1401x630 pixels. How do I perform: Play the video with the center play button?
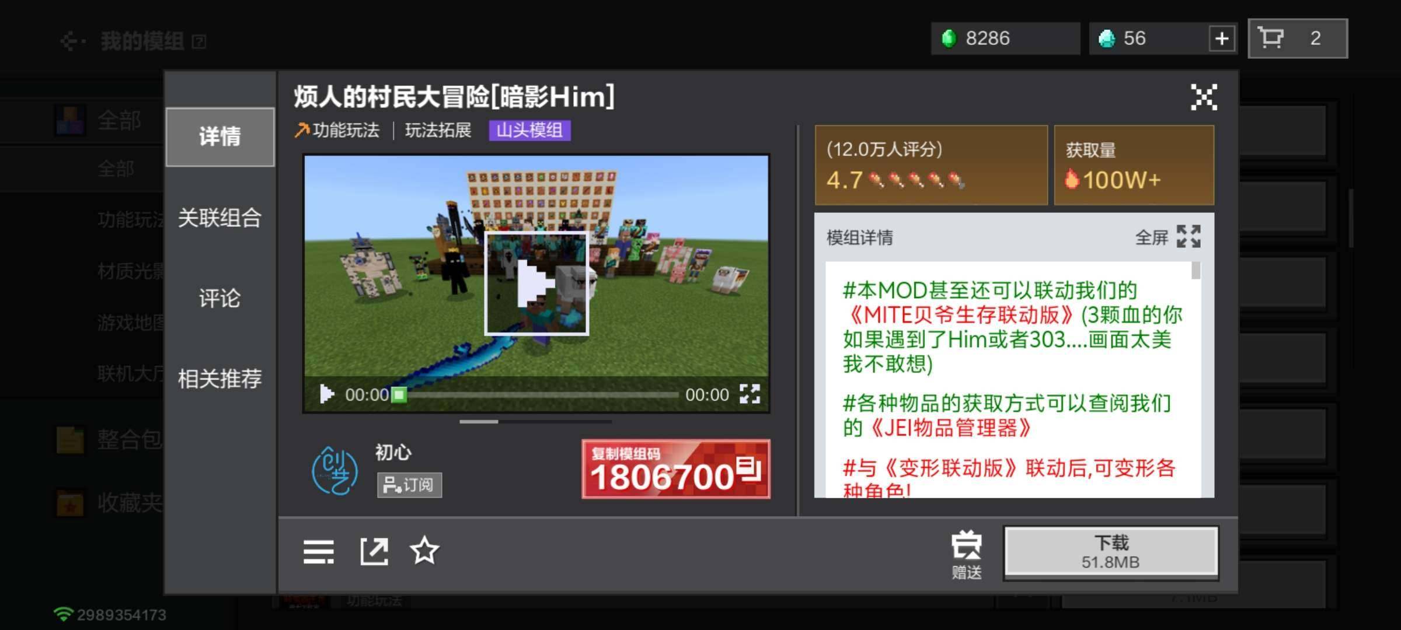click(x=536, y=283)
